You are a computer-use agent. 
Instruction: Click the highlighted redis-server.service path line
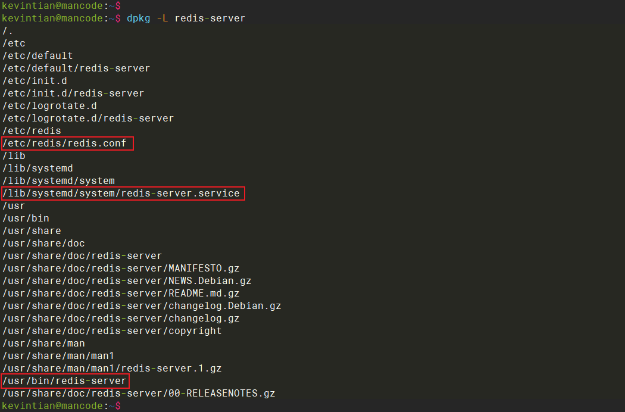click(x=121, y=193)
